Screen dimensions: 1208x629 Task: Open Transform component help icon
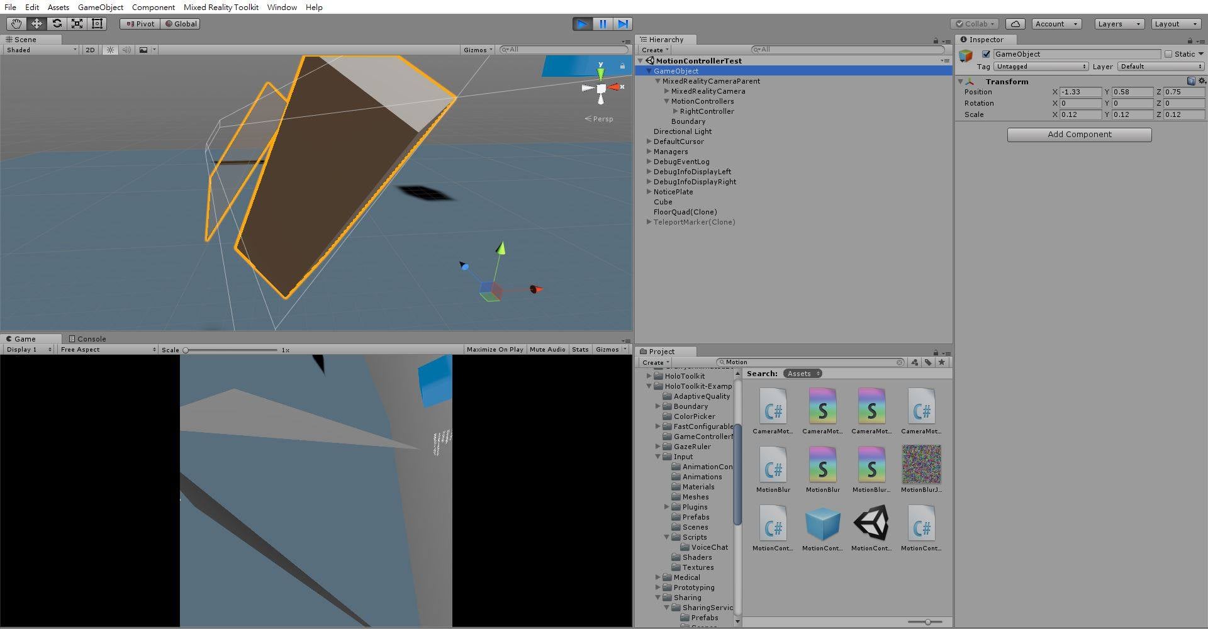pyautogui.click(x=1191, y=81)
